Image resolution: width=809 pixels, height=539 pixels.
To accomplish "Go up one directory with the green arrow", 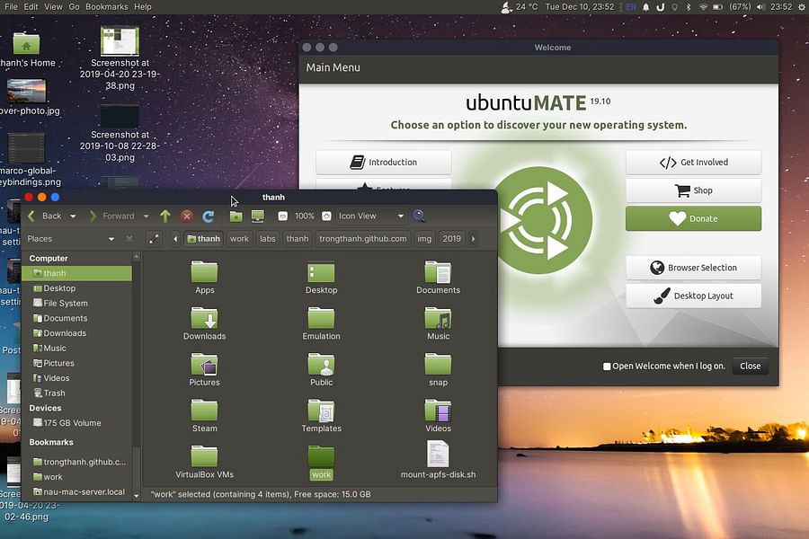I will [x=166, y=216].
